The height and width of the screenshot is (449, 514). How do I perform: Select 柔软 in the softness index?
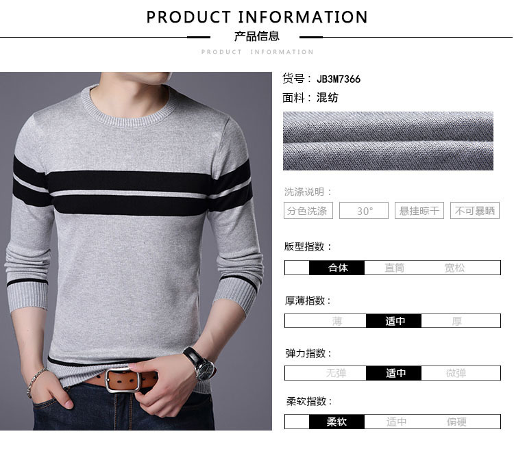click(336, 422)
